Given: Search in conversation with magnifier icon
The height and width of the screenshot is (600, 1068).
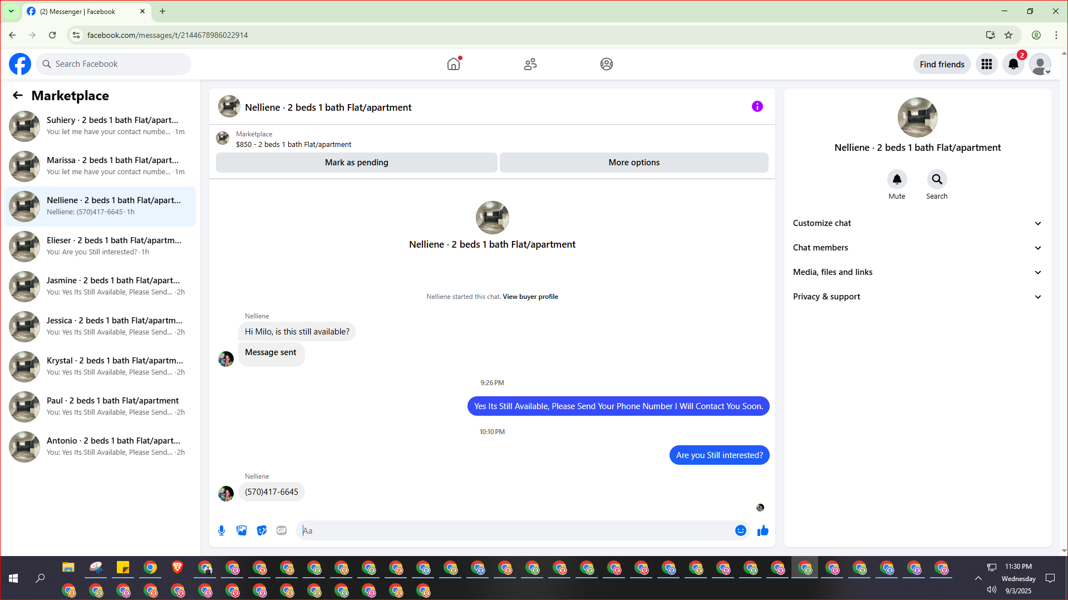Looking at the screenshot, I should [x=937, y=179].
